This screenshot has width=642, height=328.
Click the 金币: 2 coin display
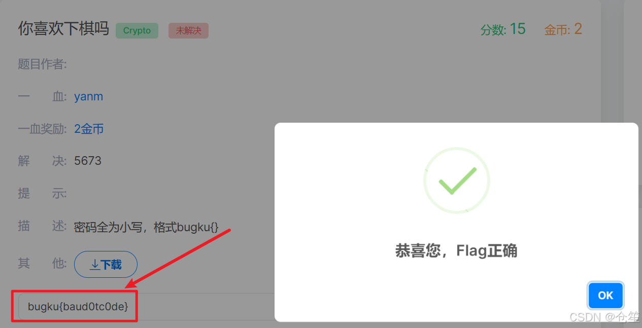click(x=563, y=29)
